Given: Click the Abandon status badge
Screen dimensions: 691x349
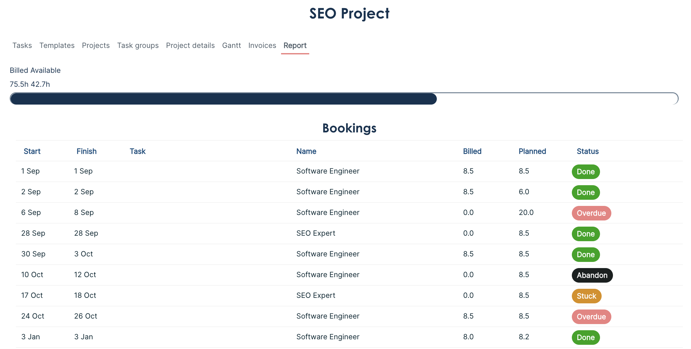Looking at the screenshot, I should pos(592,275).
